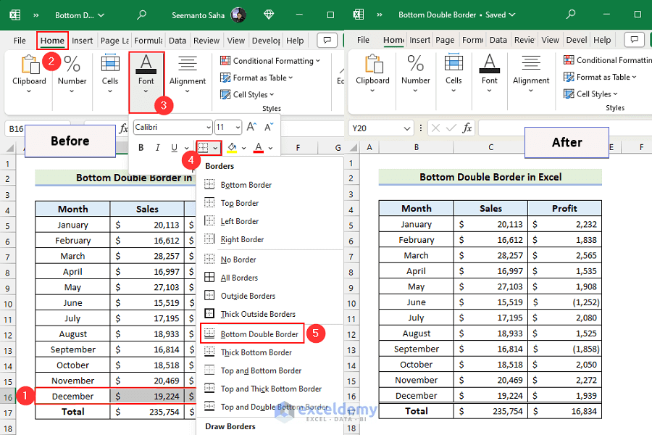Switch to the Home ribbon tab

pyautogui.click(x=51, y=41)
